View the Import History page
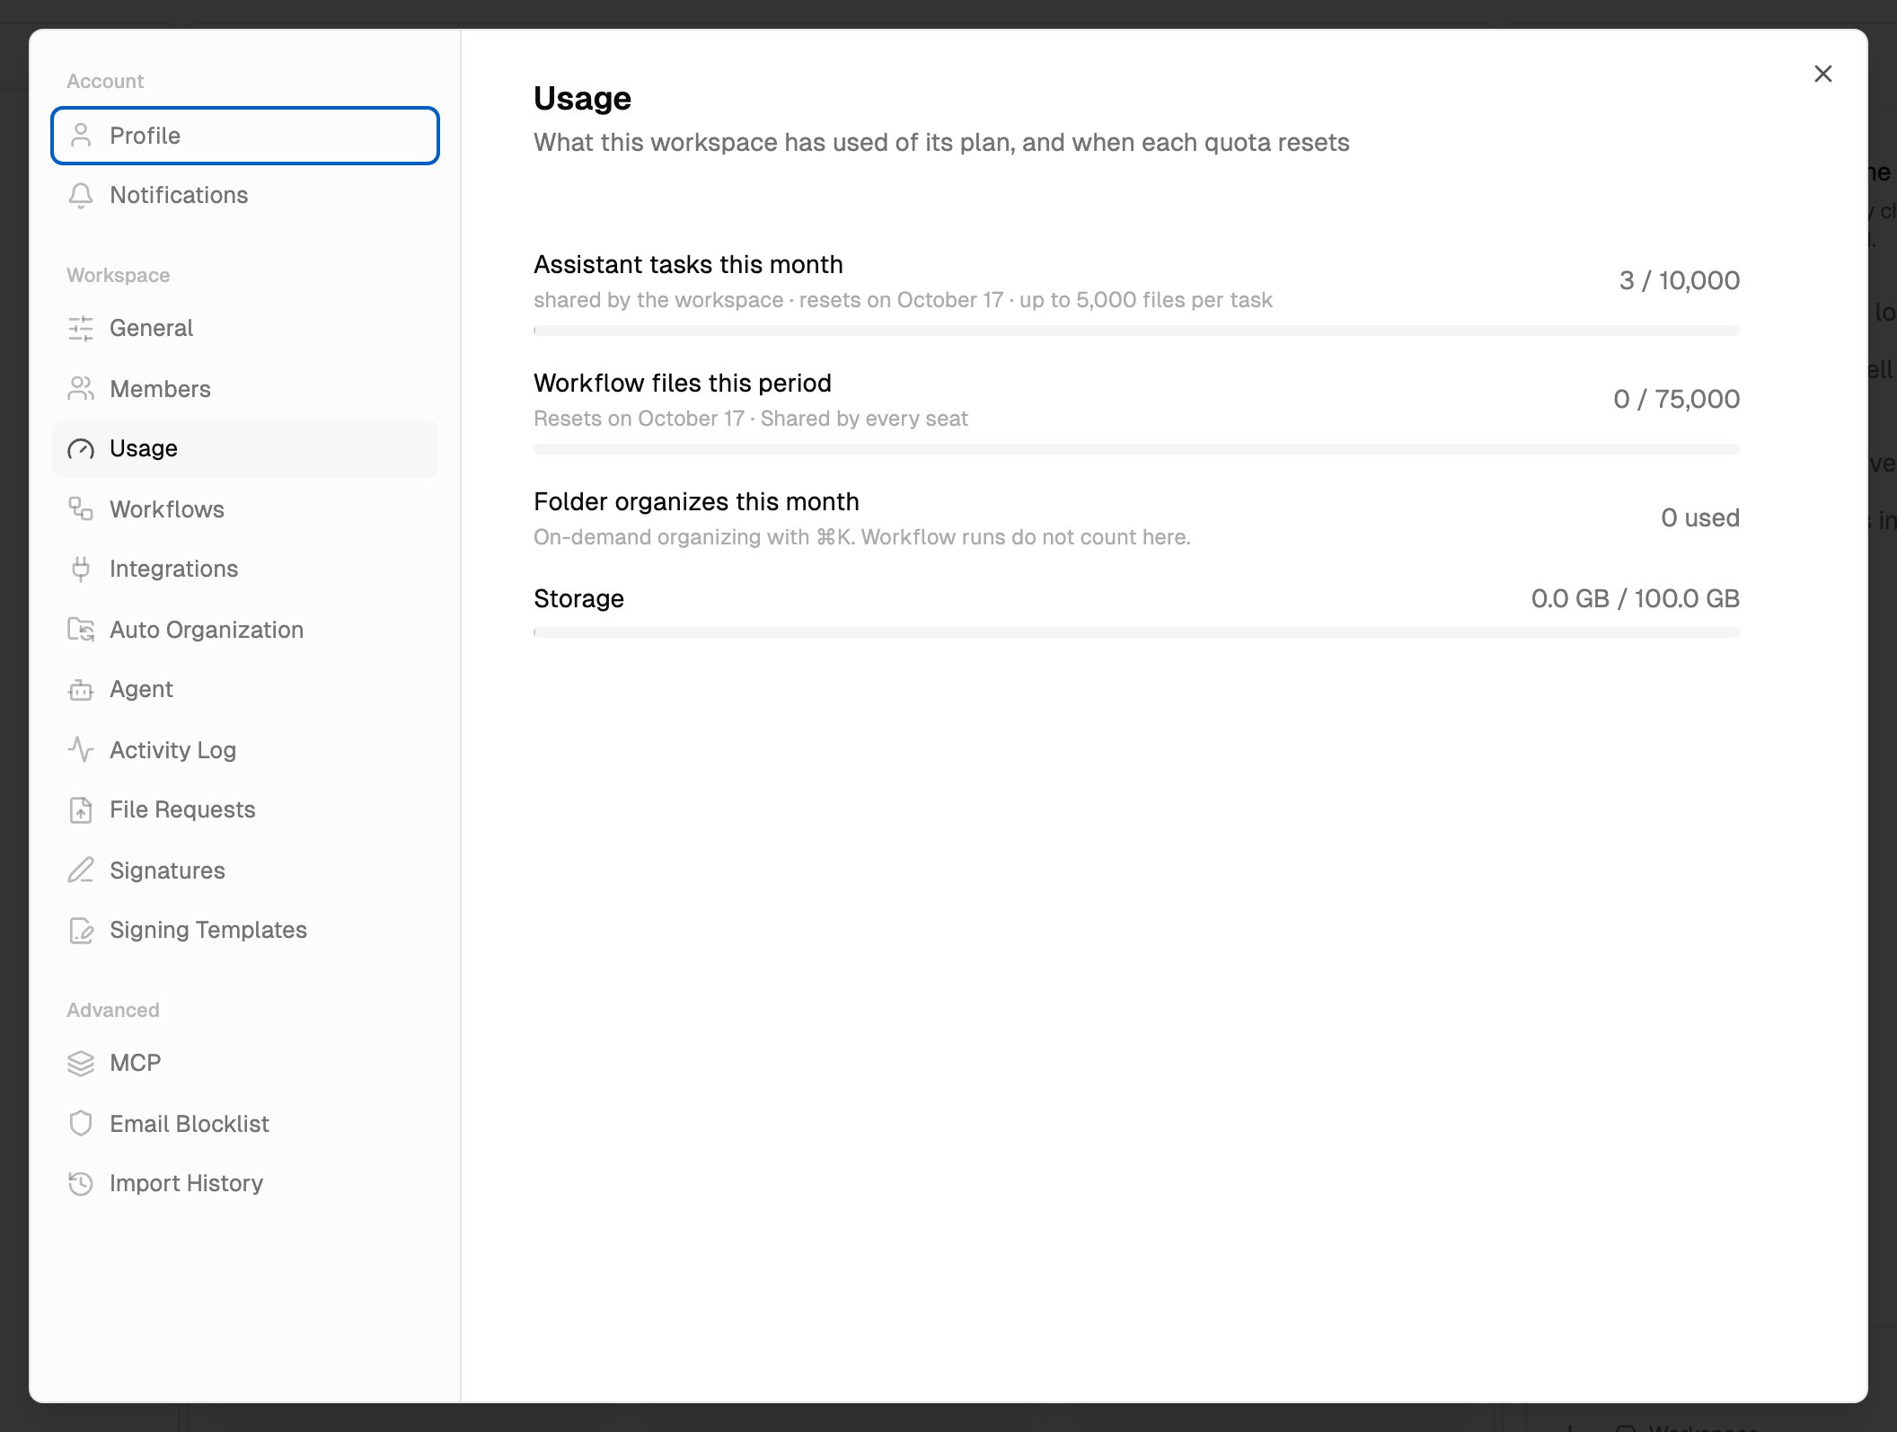1897x1432 pixels. (245, 1183)
